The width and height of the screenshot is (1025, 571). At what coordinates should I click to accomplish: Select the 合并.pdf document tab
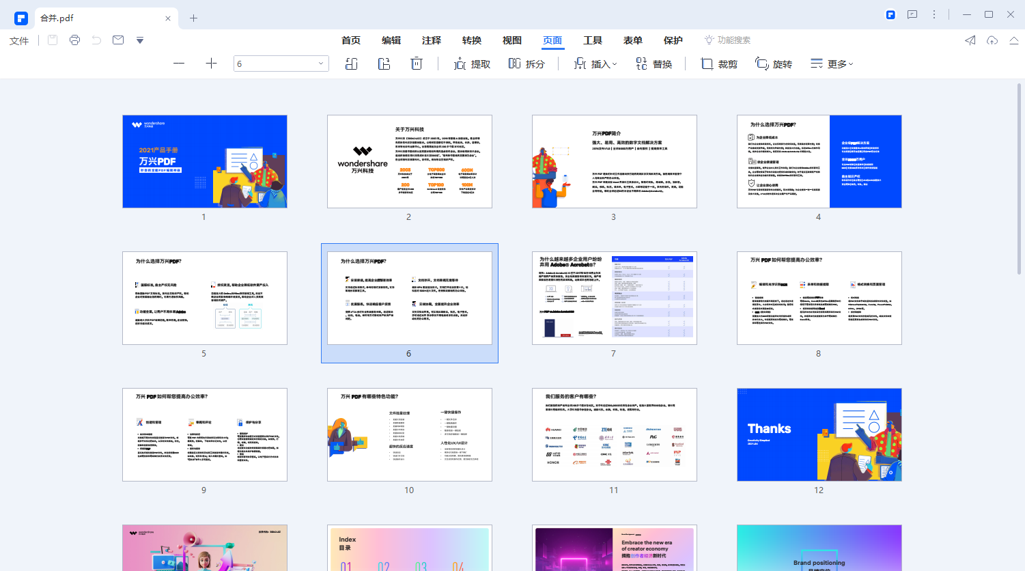106,18
